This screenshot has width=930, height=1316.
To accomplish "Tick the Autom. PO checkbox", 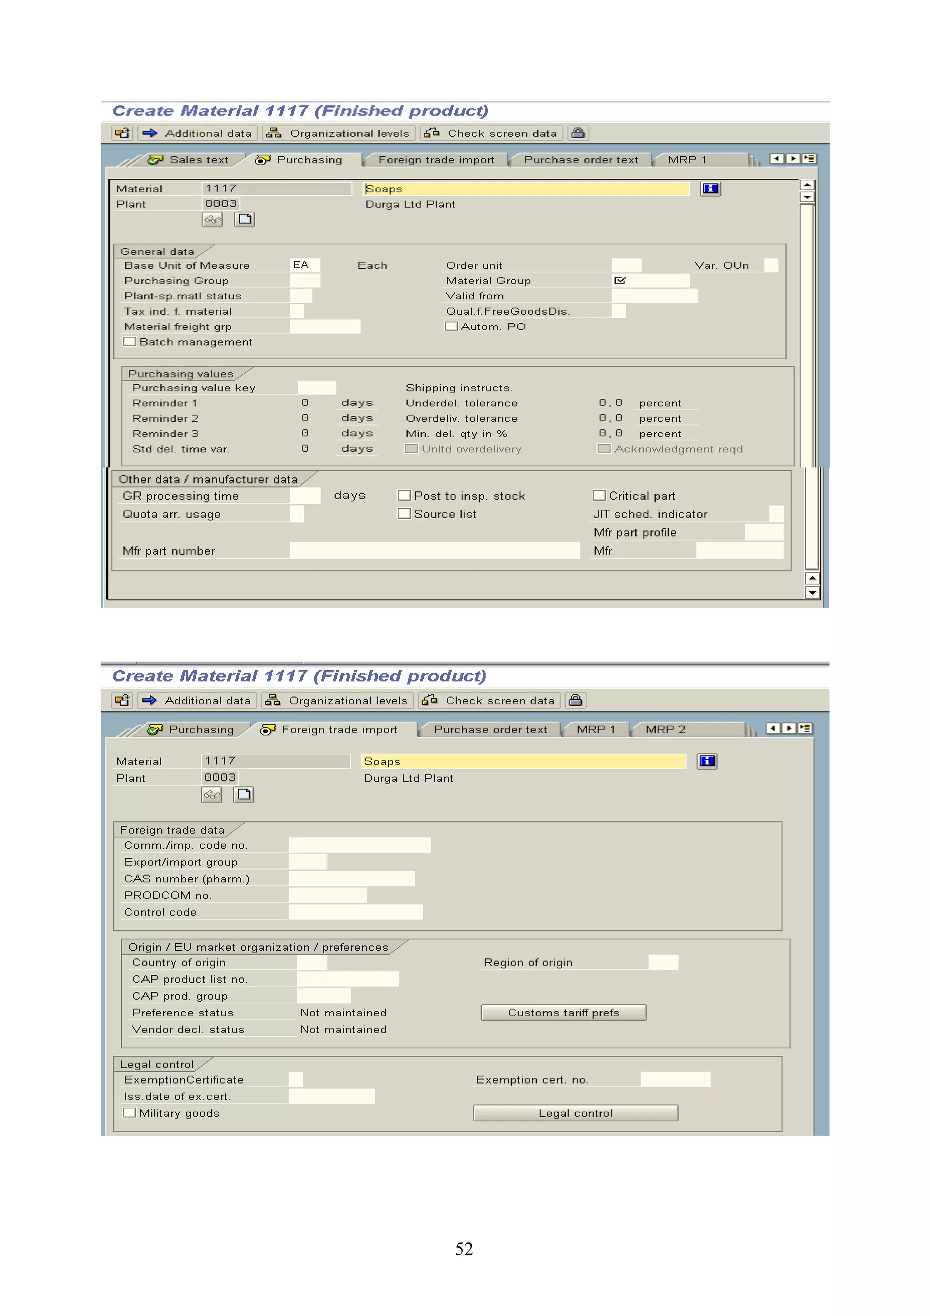I will click(451, 326).
